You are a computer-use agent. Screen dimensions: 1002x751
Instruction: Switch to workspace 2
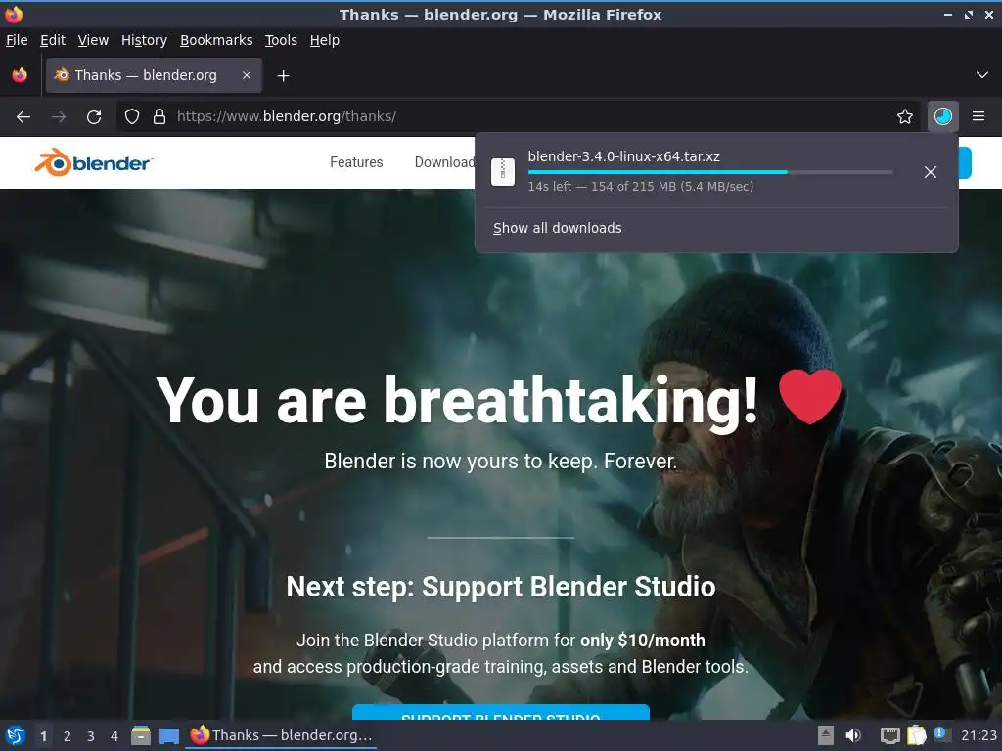point(68,736)
